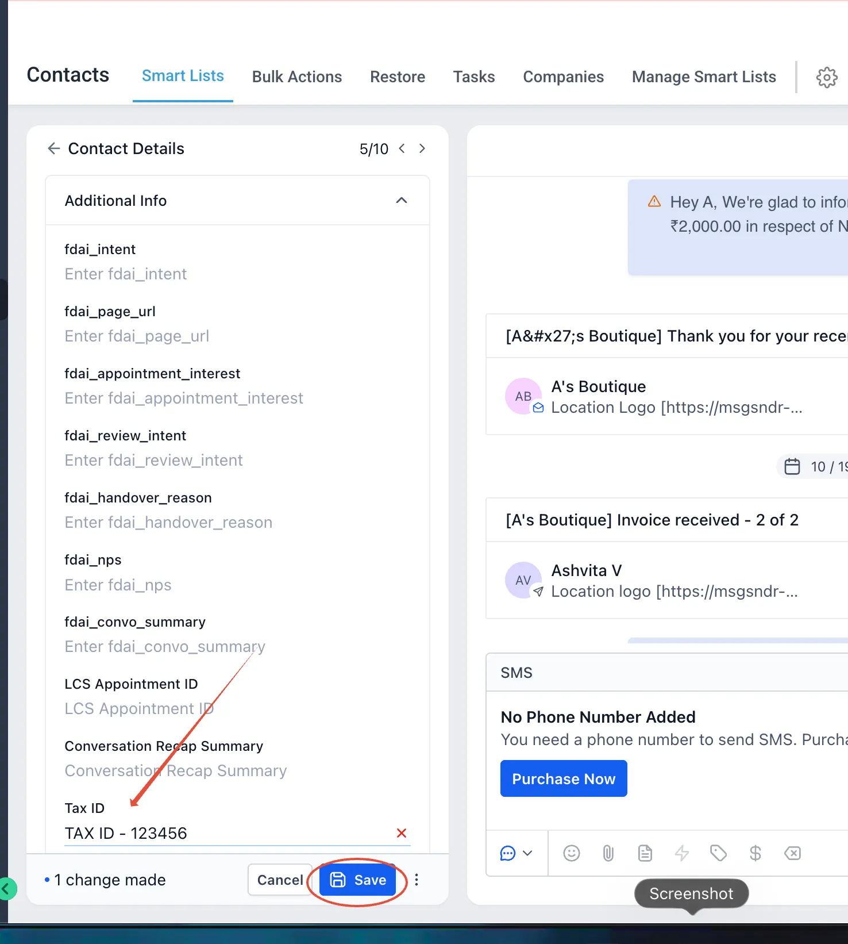The height and width of the screenshot is (944, 848).
Task: Click the fdai_intent input field
Action: click(237, 274)
